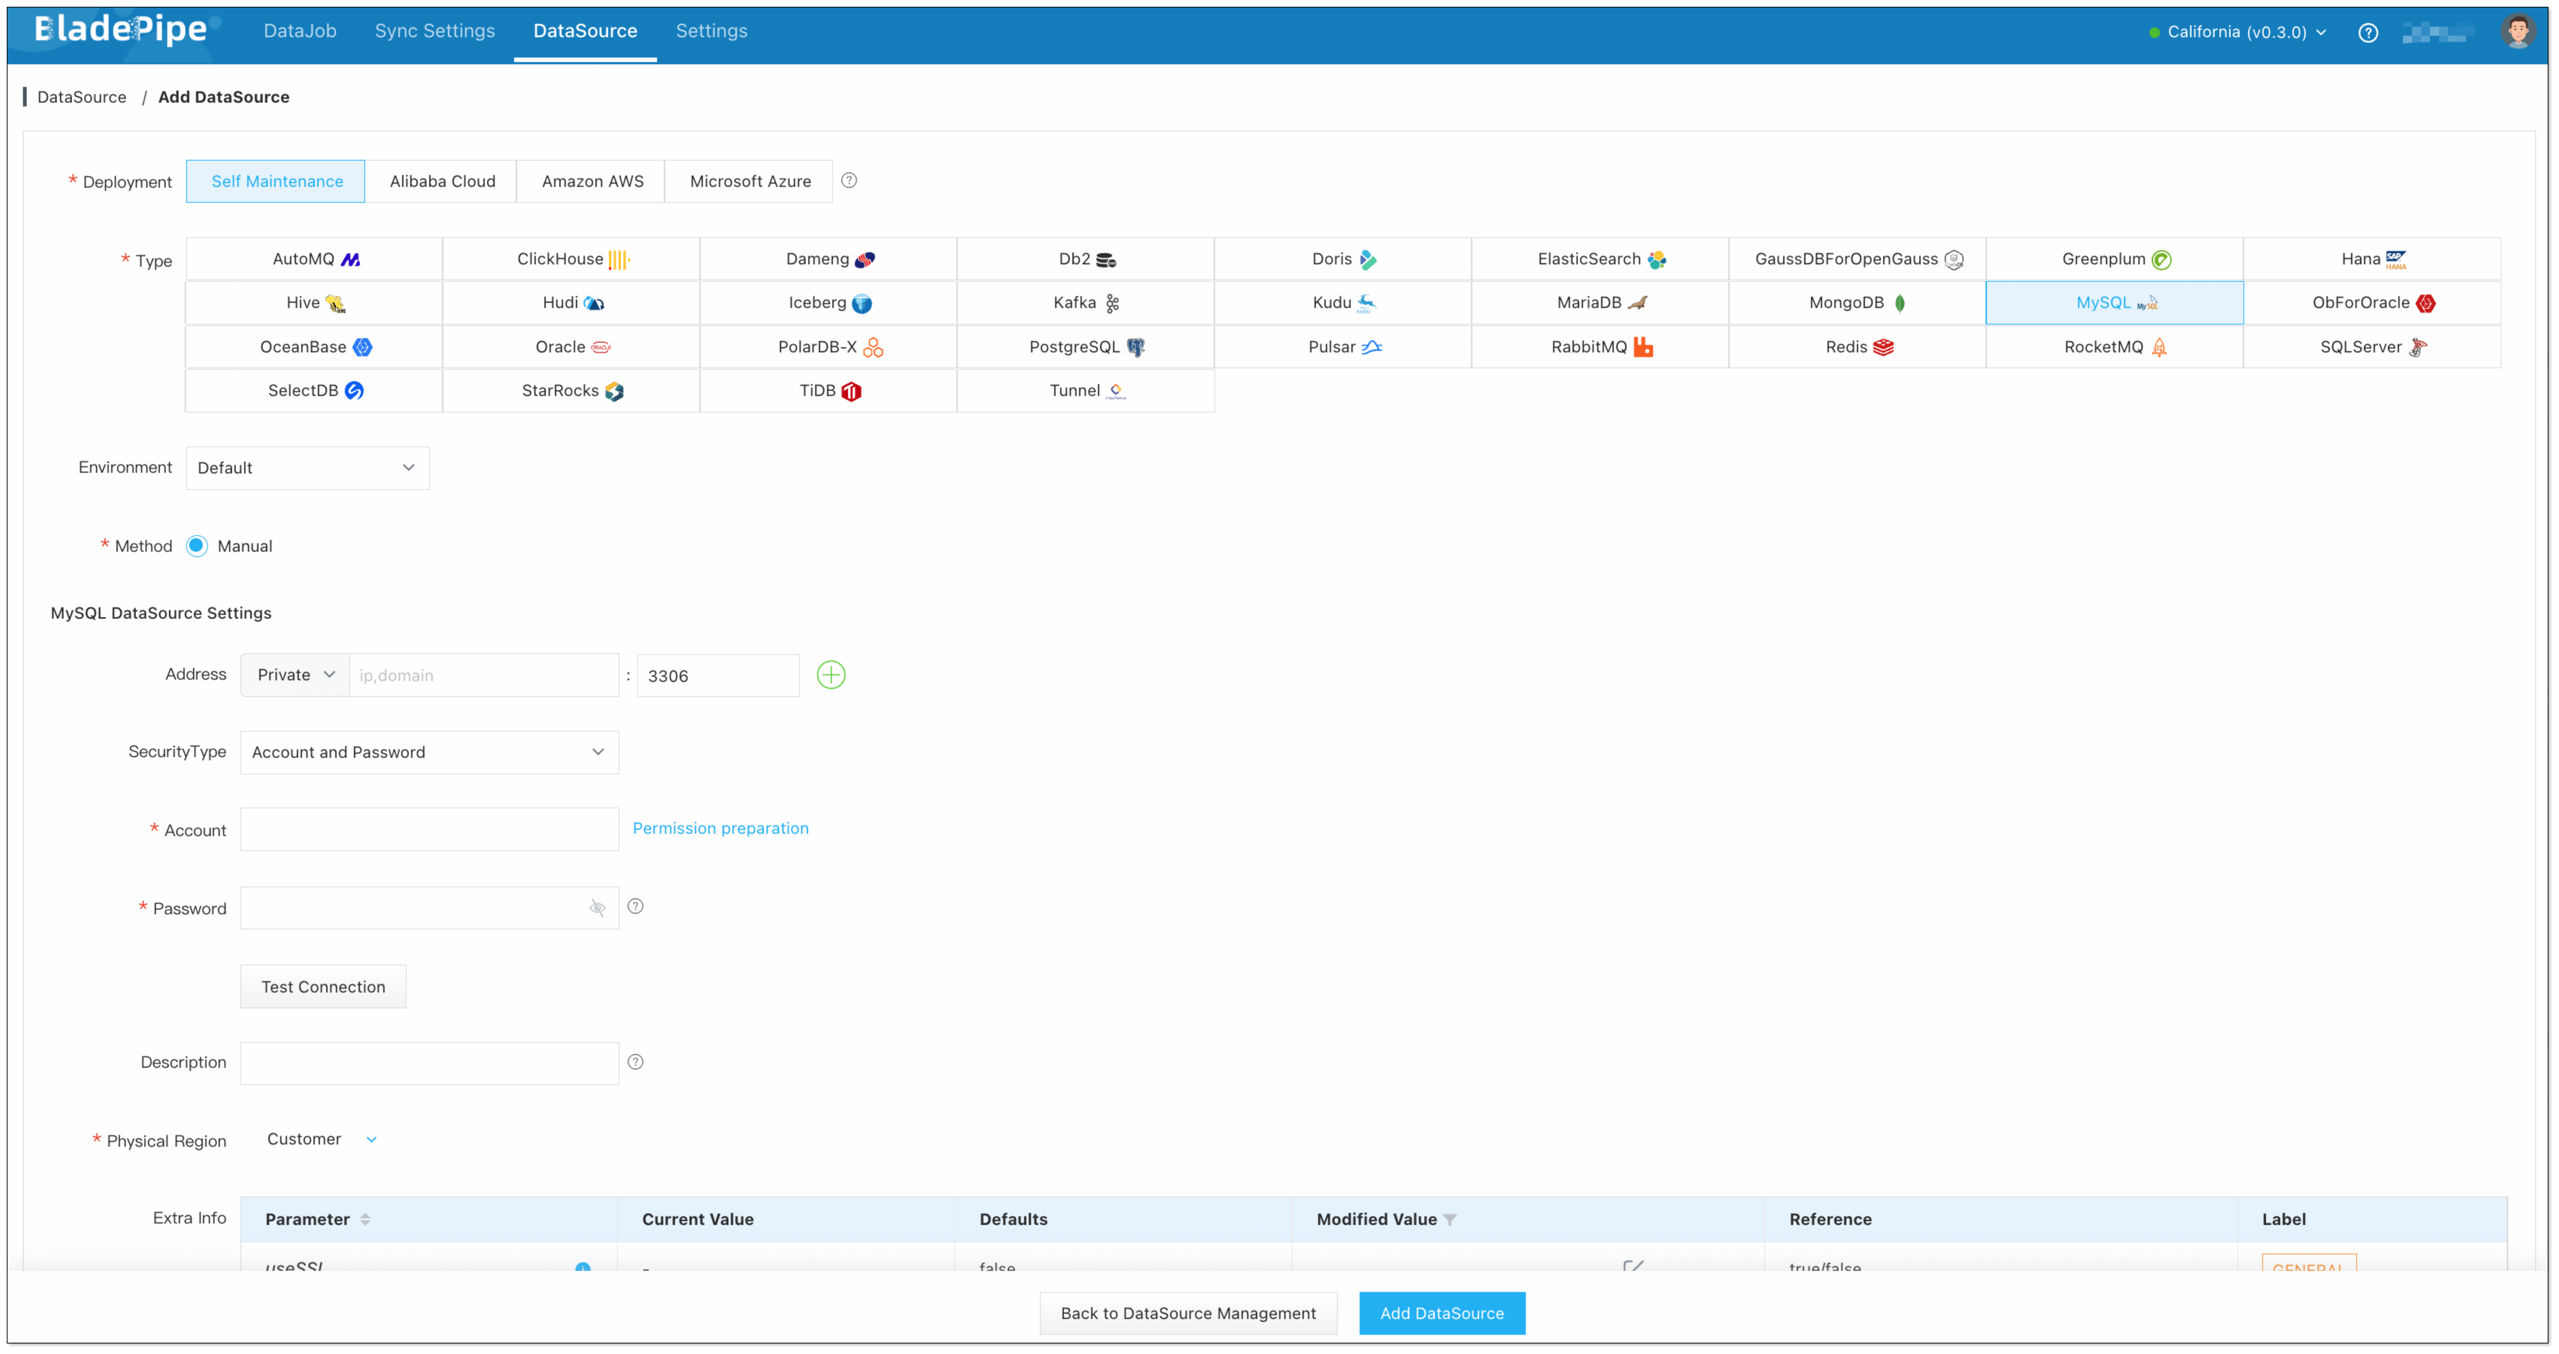Click the Test Connection button
The image size is (2559, 1354).
tap(323, 987)
